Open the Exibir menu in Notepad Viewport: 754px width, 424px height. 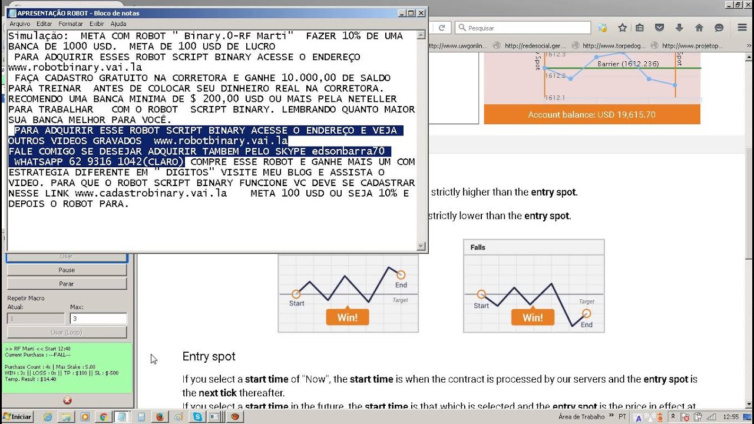coord(97,24)
